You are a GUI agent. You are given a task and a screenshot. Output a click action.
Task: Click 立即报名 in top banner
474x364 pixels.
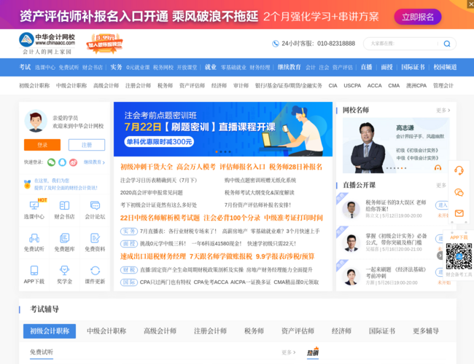[417, 17]
